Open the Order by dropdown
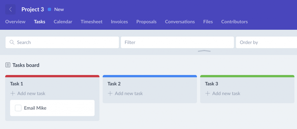Screen dimensions: 297x129 266,42
